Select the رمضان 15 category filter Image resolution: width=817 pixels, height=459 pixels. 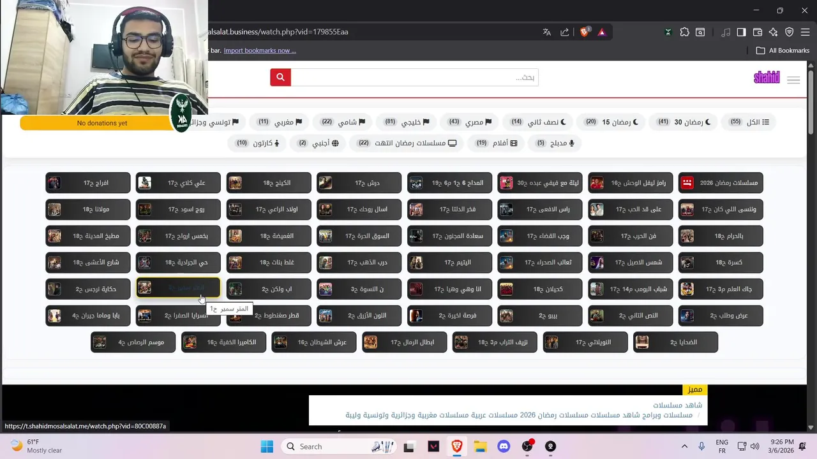tap(611, 122)
